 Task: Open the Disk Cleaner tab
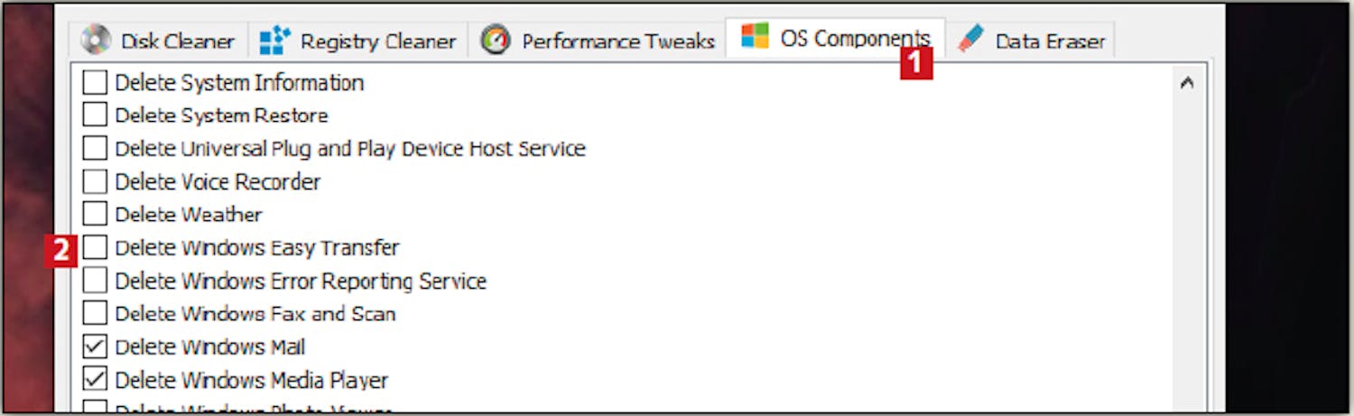pos(157,41)
